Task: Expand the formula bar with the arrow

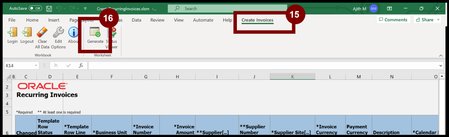Action: tap(441, 66)
